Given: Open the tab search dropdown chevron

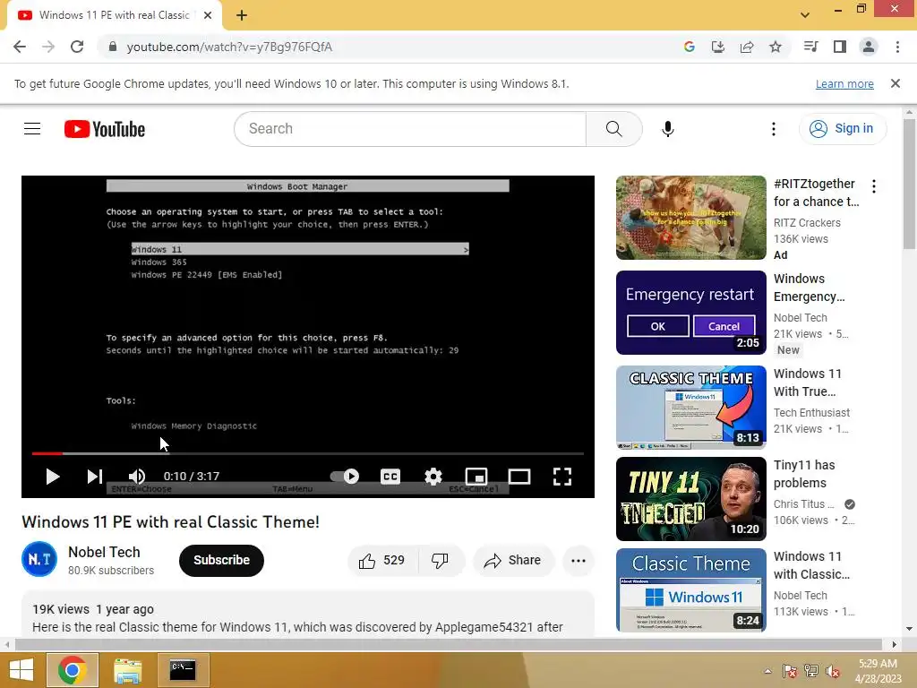Looking at the screenshot, I should point(805,15).
